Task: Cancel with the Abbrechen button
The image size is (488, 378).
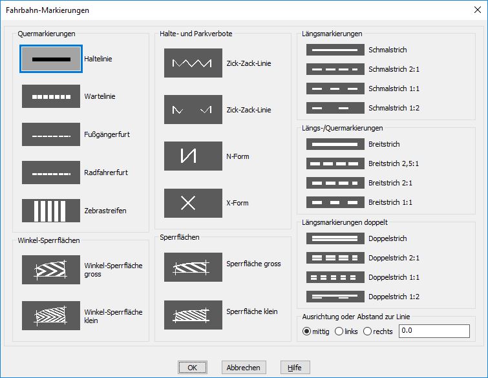Action: [244, 368]
